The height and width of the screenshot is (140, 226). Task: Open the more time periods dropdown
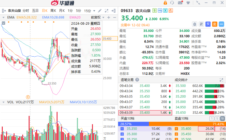click(94, 11)
